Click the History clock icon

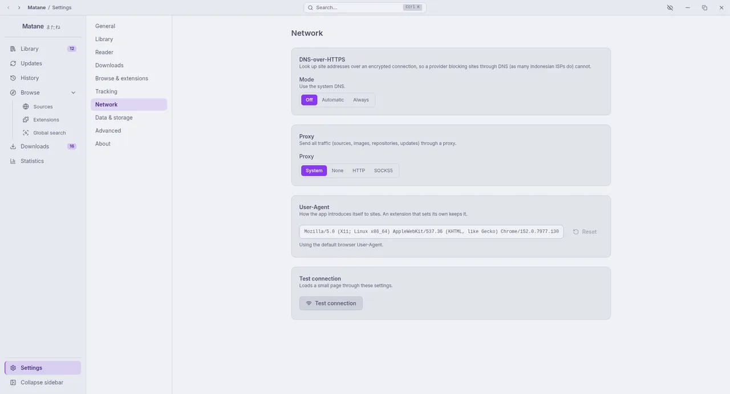(13, 78)
